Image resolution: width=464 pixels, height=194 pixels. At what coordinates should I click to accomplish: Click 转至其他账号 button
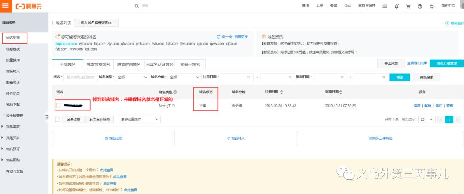coord(99,119)
